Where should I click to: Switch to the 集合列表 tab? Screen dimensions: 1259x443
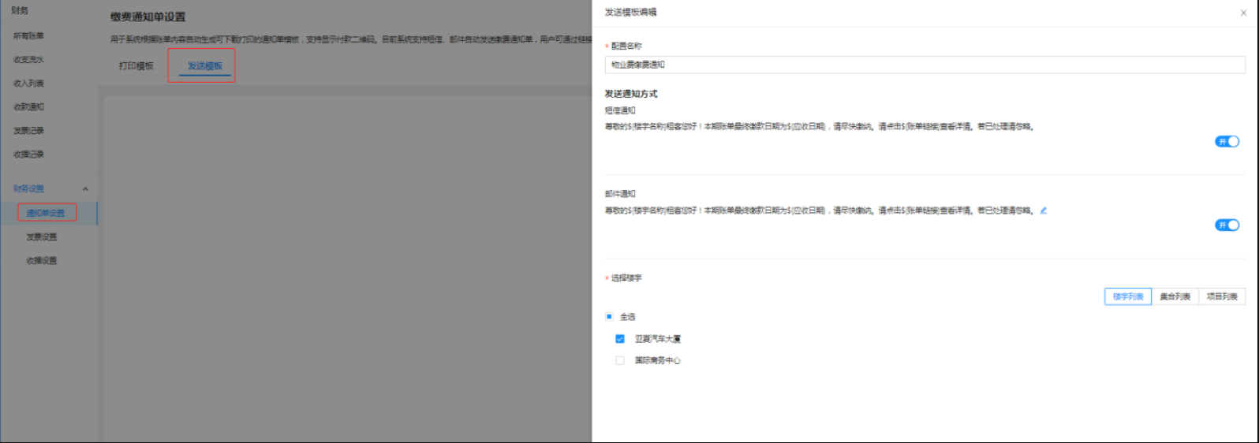click(x=1175, y=297)
